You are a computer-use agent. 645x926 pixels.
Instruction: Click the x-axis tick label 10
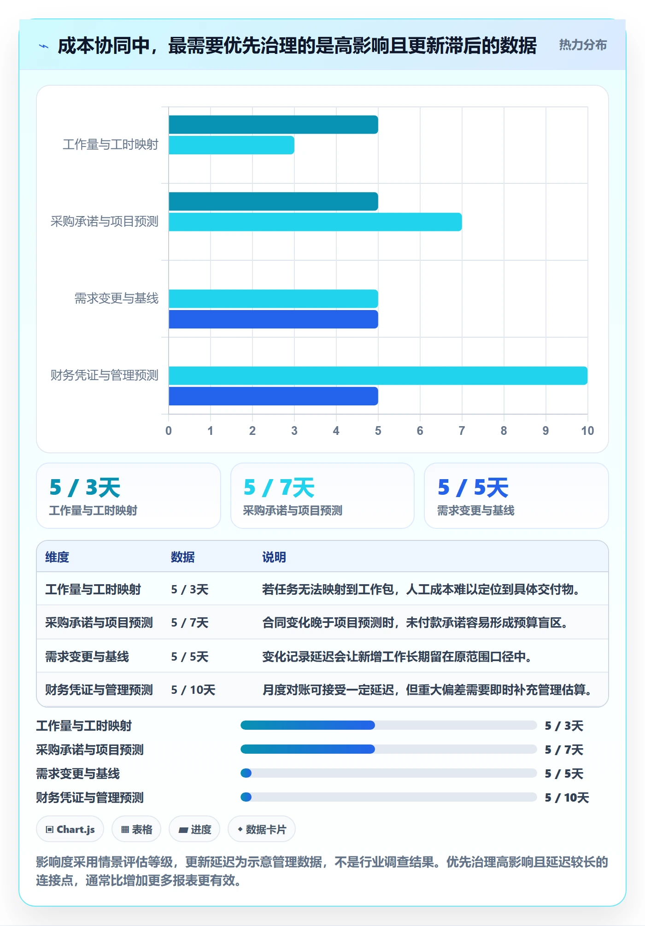587,431
